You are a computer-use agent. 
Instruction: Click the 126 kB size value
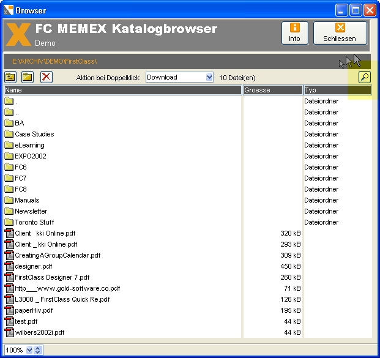coord(290,299)
